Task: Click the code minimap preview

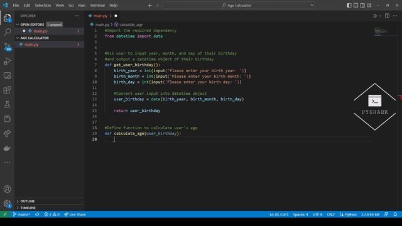Action: click(381, 32)
